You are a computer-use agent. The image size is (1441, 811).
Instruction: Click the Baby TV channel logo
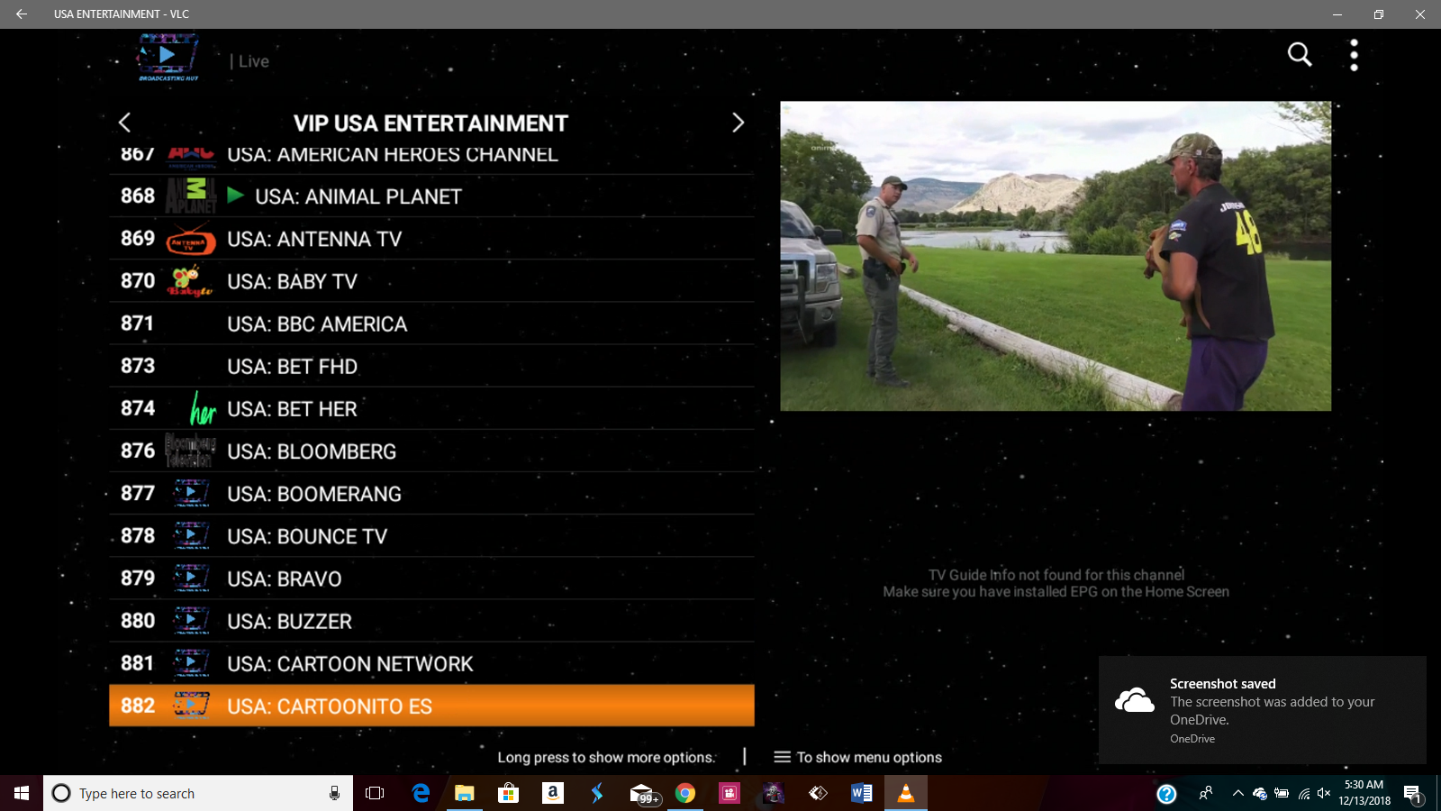190,281
